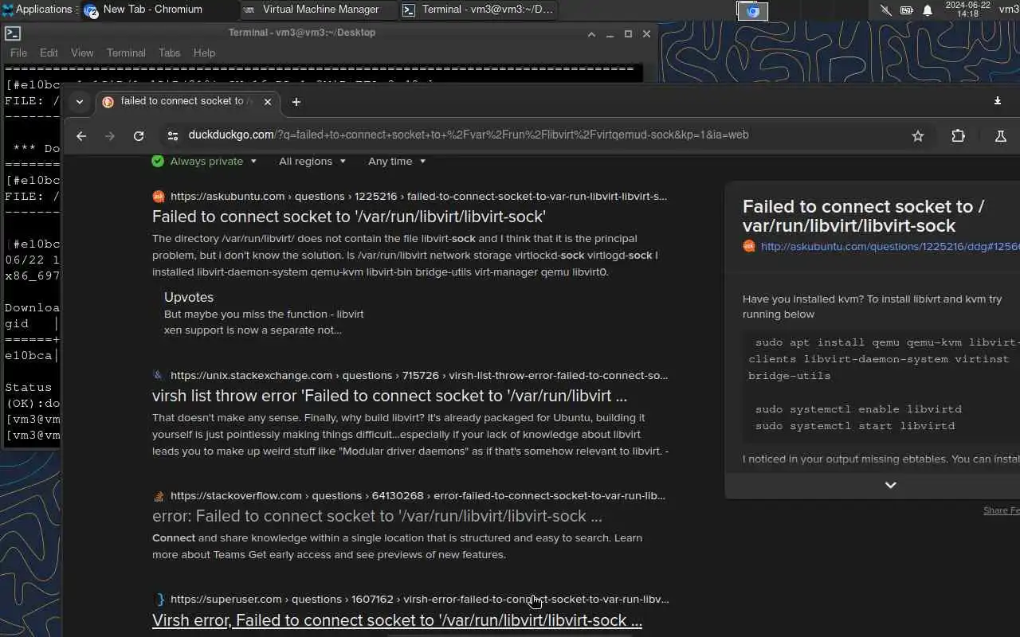Click the duckduckgo.com URL address field
The height and width of the screenshot is (637, 1020).
(468, 135)
